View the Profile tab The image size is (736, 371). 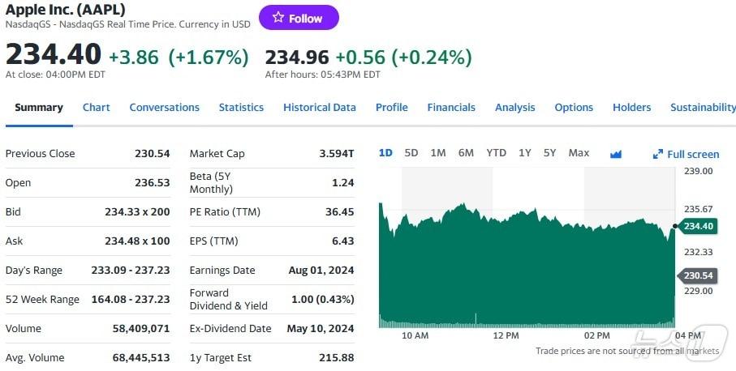(391, 108)
